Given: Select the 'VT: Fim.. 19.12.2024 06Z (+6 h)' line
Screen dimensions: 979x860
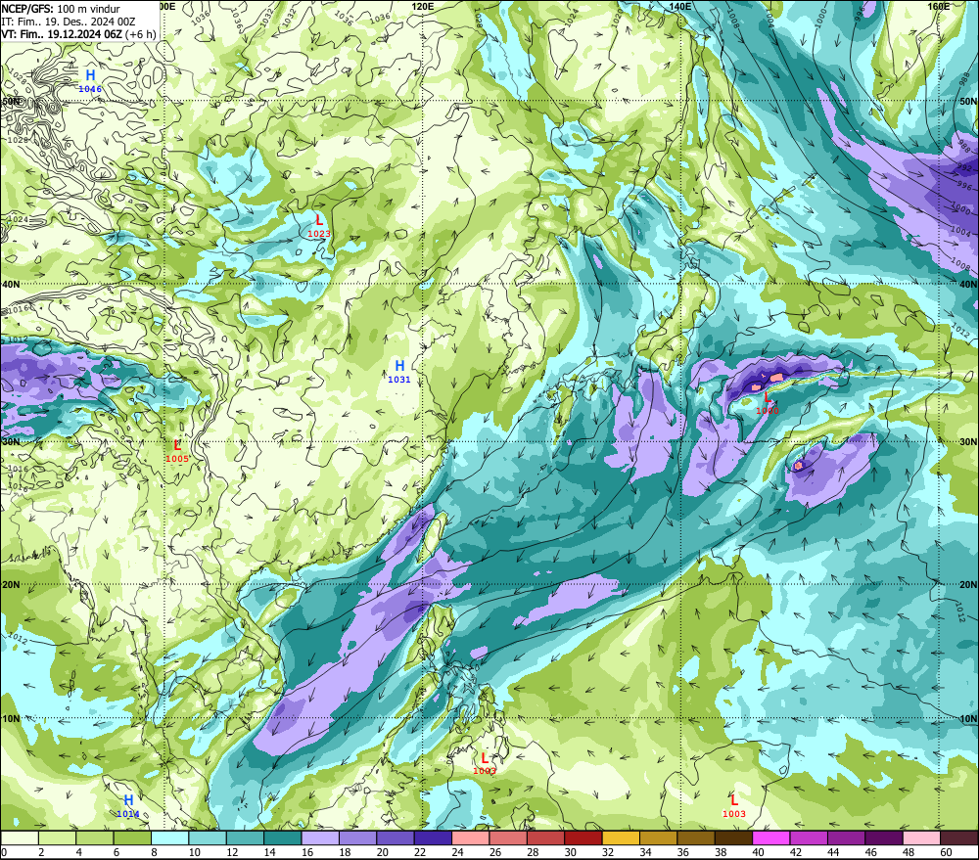Looking at the screenshot, I should [x=78, y=34].
